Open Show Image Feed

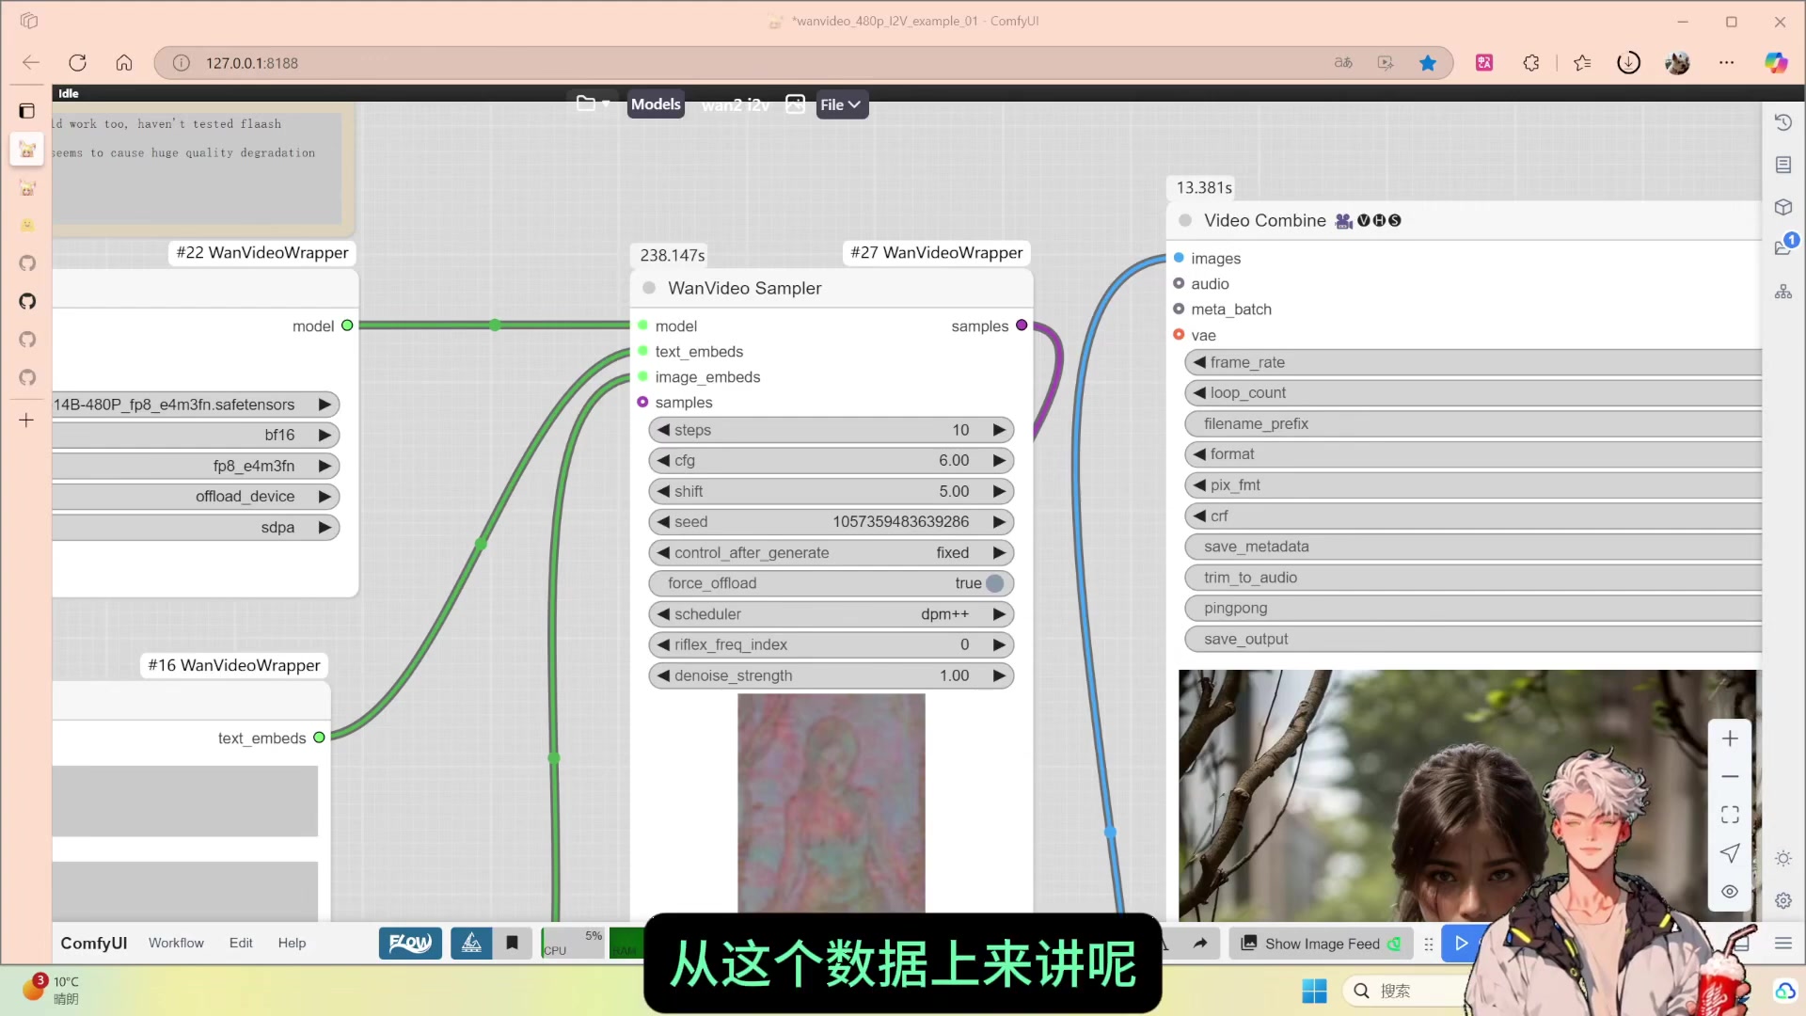[x=1319, y=943]
